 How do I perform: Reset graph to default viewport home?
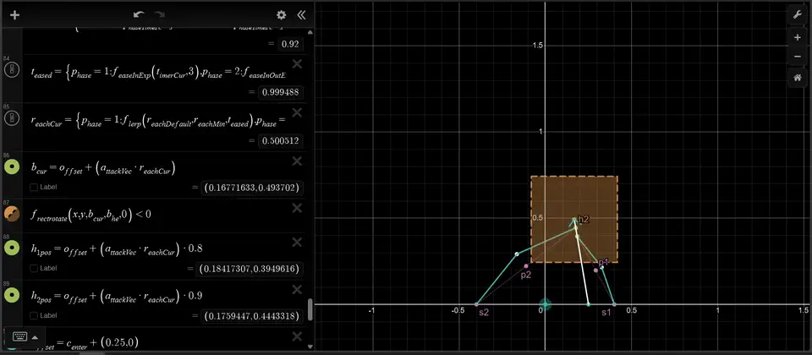pyautogui.click(x=797, y=79)
